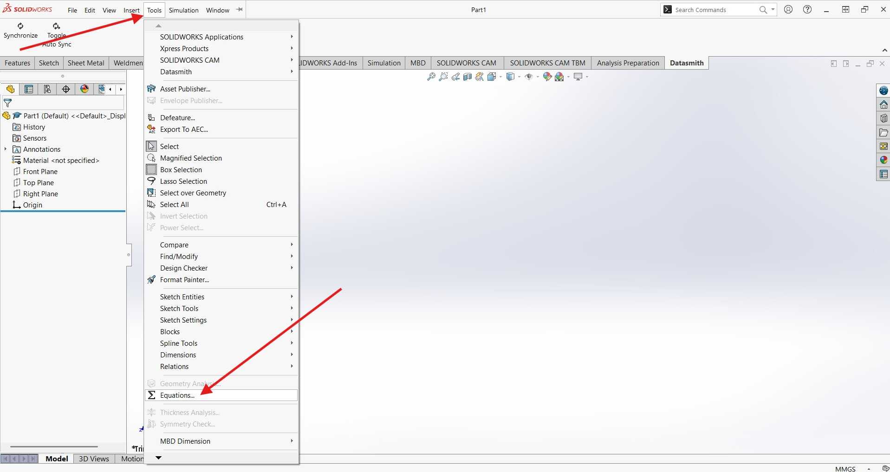This screenshot has height=472, width=890.
Task: Expand more Tools menu items at bottom
Action: coord(158,458)
